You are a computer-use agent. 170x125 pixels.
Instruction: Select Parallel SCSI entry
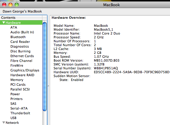(20, 89)
